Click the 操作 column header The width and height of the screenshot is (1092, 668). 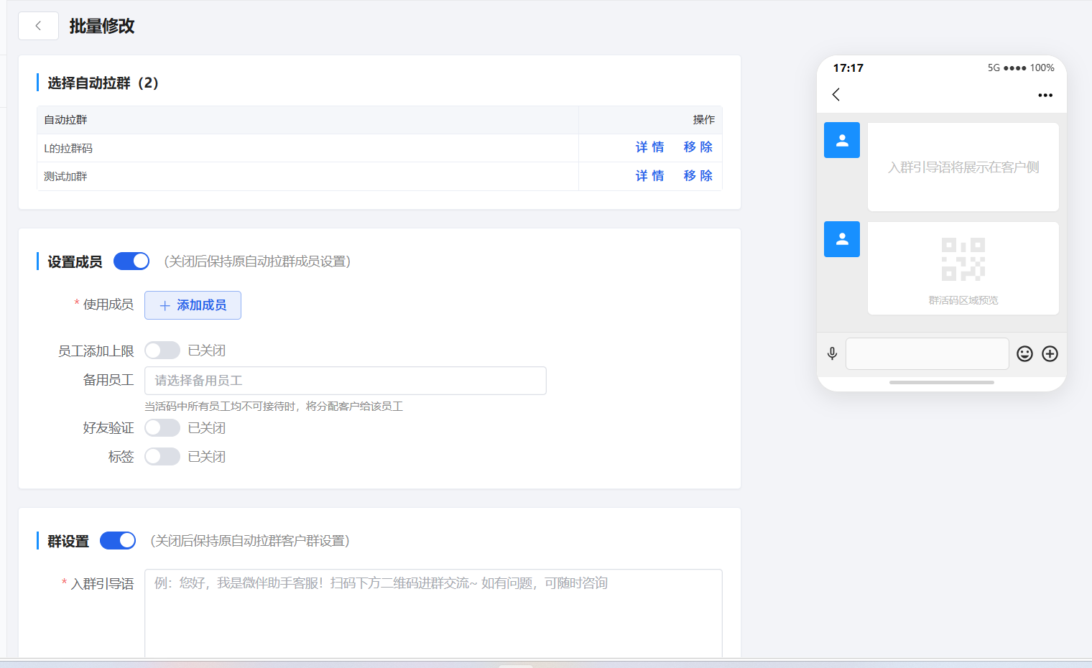coord(704,120)
